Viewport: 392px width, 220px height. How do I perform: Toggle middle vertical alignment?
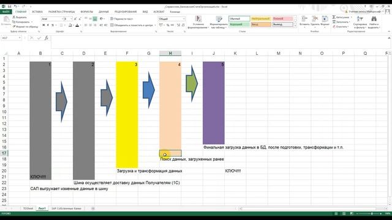(x=90, y=19)
